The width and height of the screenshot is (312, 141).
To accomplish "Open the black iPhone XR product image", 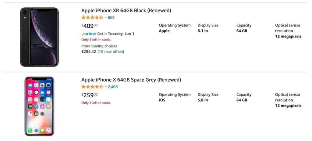I will coord(39,37).
